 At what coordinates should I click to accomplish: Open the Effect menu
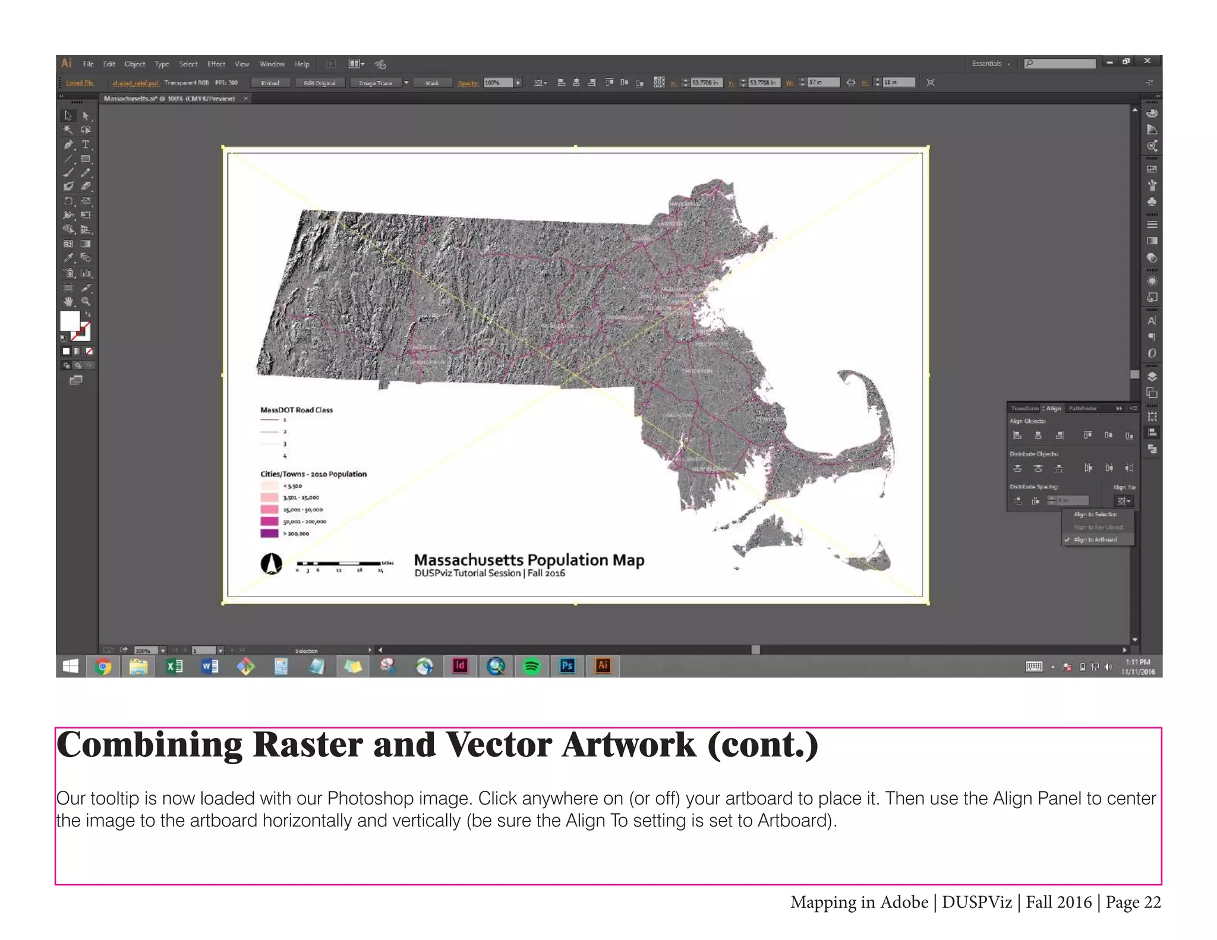coord(216,64)
